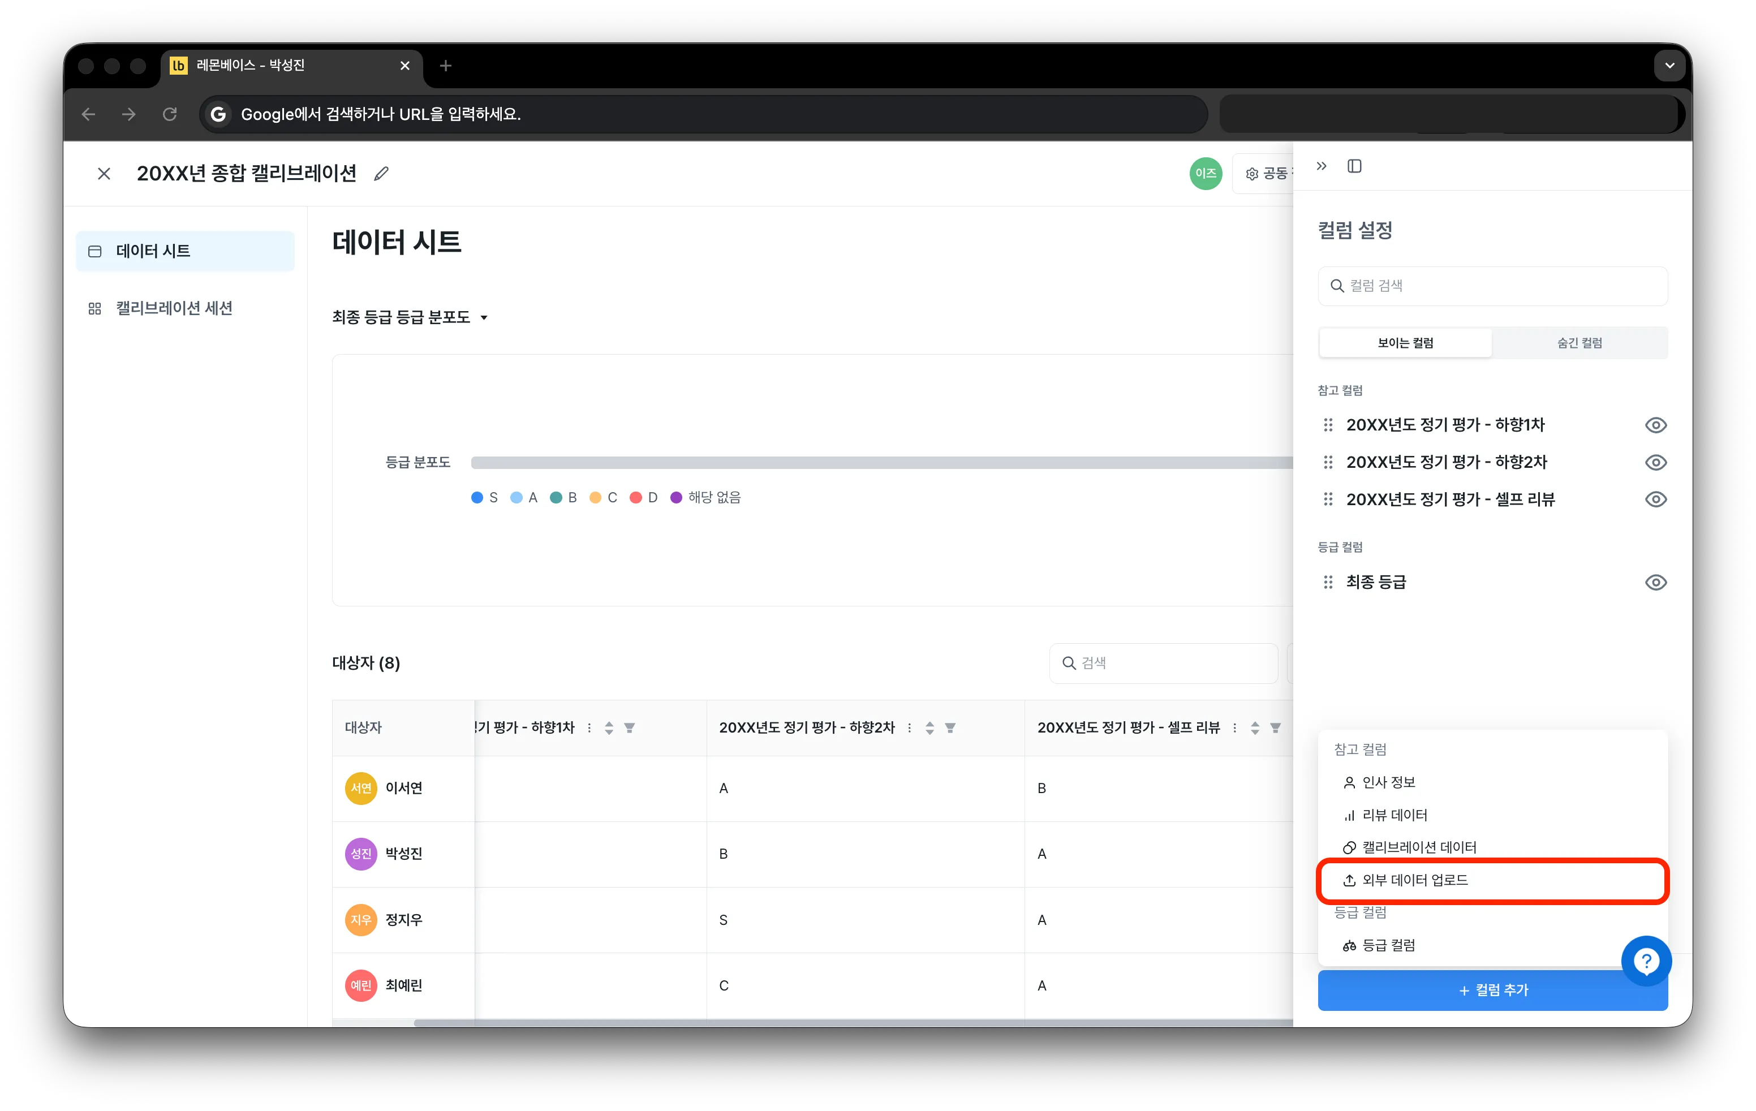Toggle visibility of the 최종 등급 column

pyautogui.click(x=1655, y=583)
